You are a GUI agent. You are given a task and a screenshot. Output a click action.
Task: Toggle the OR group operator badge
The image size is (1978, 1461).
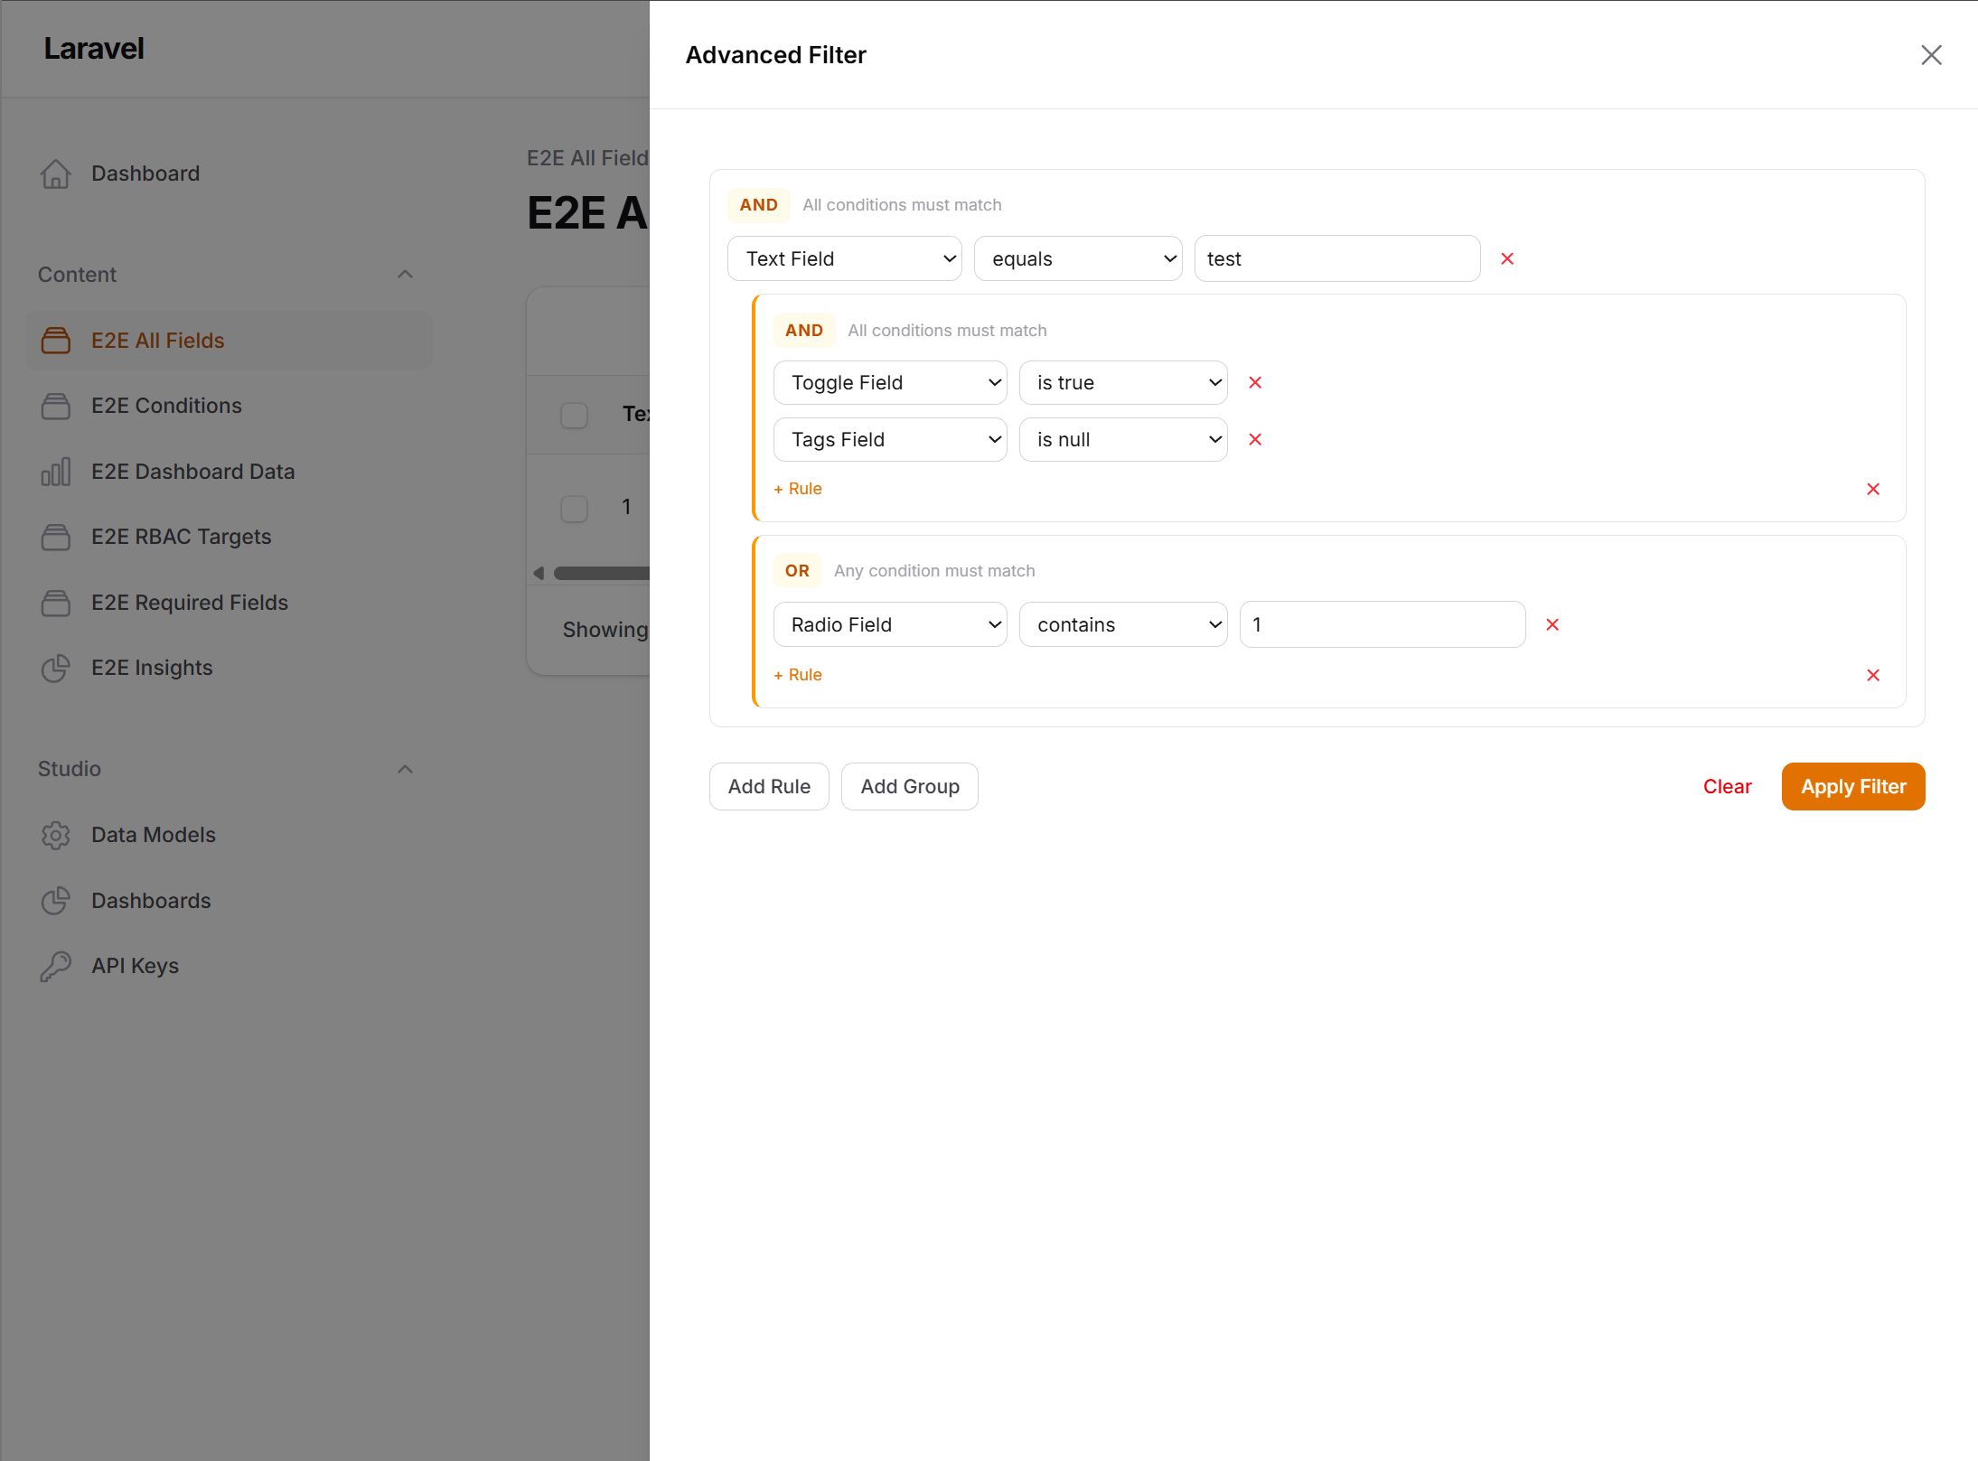[x=796, y=571]
